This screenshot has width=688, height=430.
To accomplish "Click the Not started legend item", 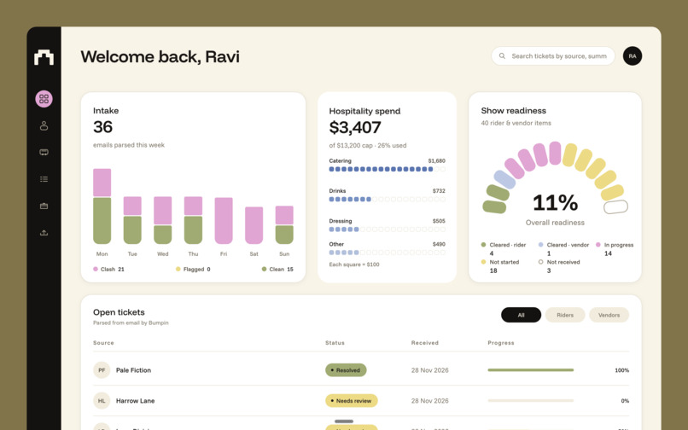I will tap(499, 266).
